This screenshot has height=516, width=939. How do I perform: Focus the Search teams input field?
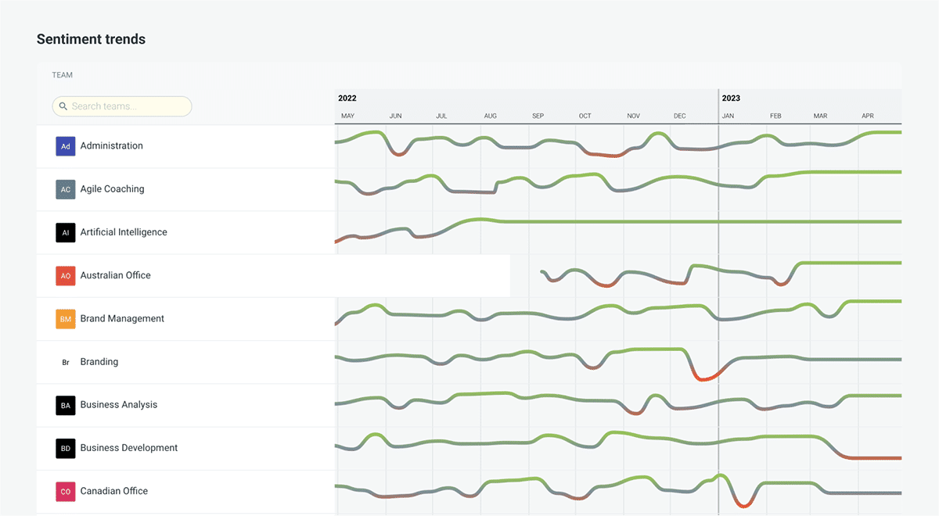click(x=129, y=106)
